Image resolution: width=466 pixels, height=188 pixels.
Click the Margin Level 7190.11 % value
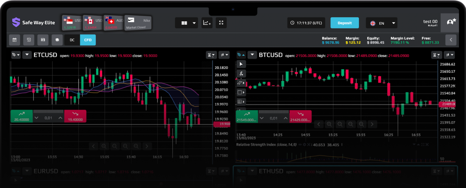[x=400, y=43]
